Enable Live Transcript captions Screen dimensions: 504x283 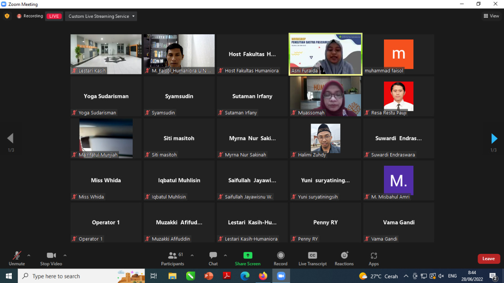[x=312, y=259]
